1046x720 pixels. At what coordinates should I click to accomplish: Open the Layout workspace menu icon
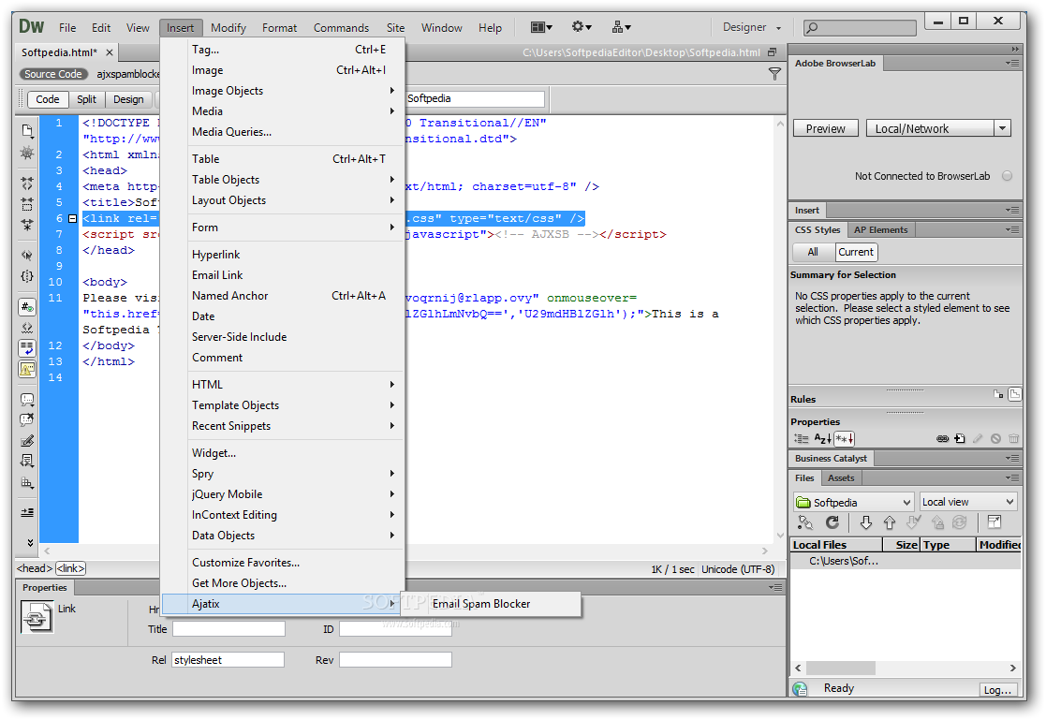(x=541, y=27)
